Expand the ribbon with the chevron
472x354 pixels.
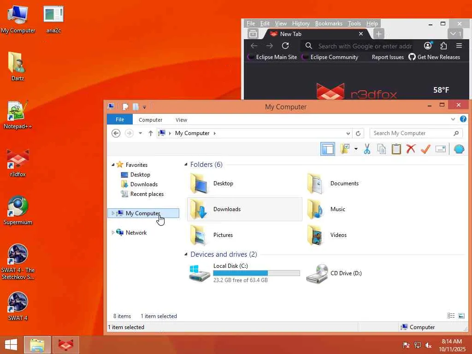453,119
